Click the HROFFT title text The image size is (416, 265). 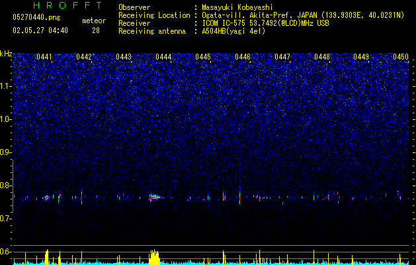(x=67, y=5)
